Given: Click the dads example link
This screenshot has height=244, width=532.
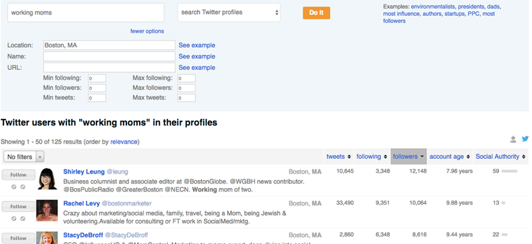Looking at the screenshot, I should [x=493, y=7].
